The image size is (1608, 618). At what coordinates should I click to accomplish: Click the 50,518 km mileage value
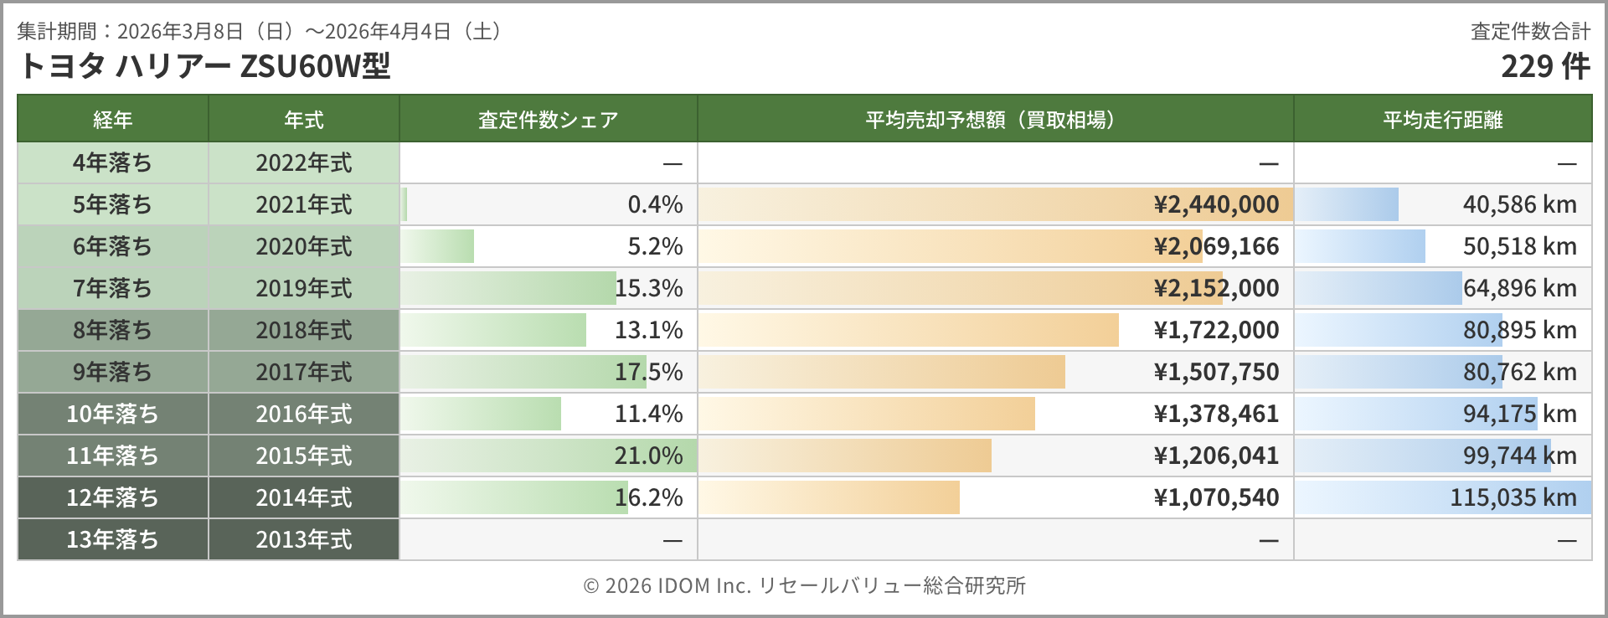point(1519,246)
